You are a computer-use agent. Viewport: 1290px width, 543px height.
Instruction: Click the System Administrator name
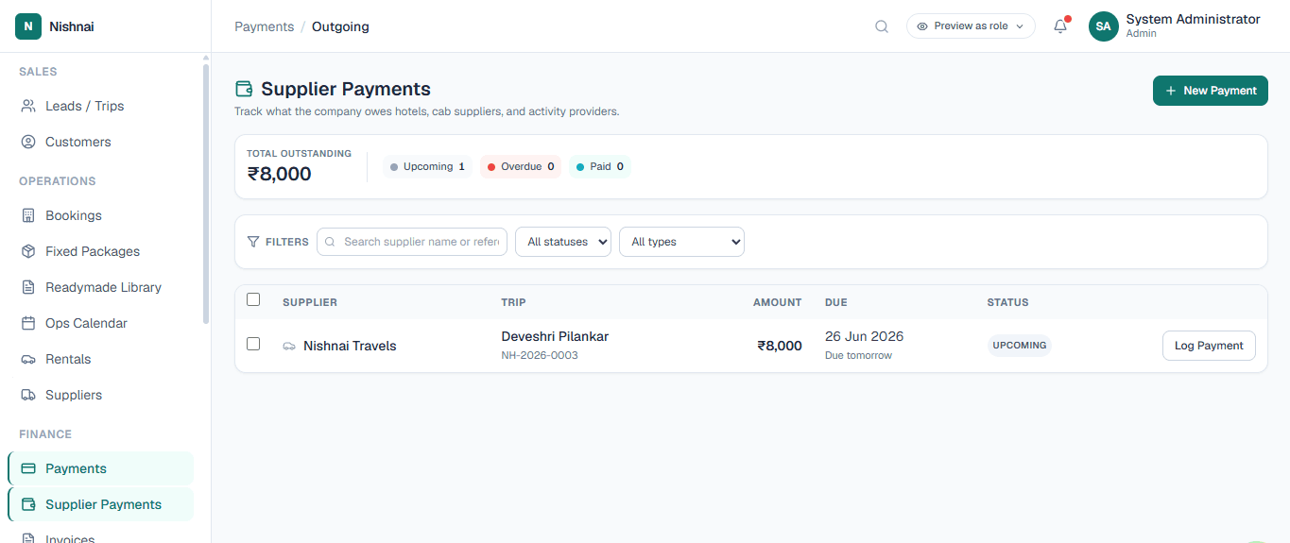coord(1193,19)
